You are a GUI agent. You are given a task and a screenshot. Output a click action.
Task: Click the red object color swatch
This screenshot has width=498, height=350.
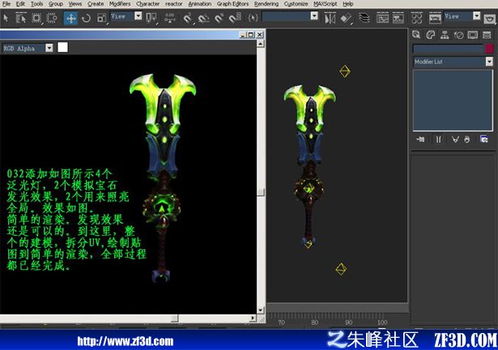coord(489,49)
